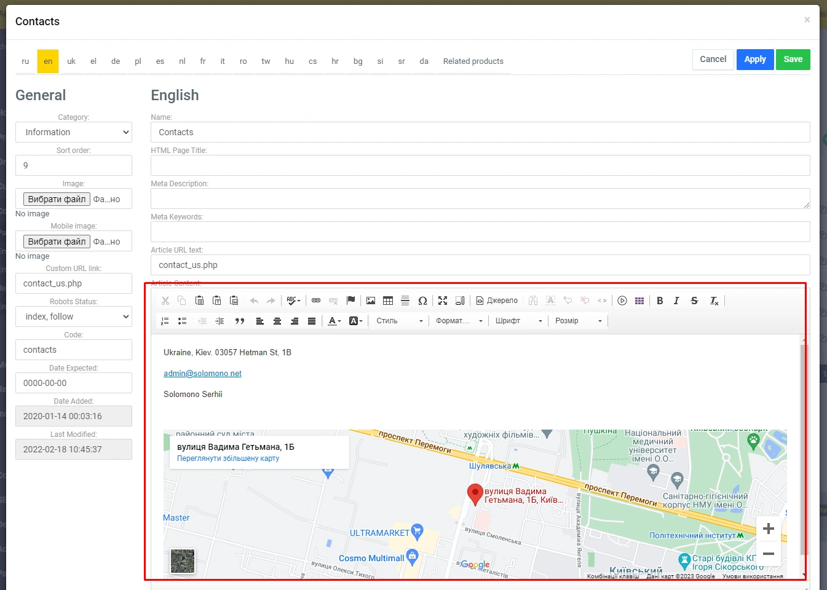The image size is (827, 590).
Task: Insert a link with the chain icon
Action: (x=316, y=301)
